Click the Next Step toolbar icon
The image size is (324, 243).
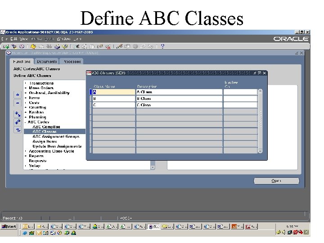[x=41, y=46]
